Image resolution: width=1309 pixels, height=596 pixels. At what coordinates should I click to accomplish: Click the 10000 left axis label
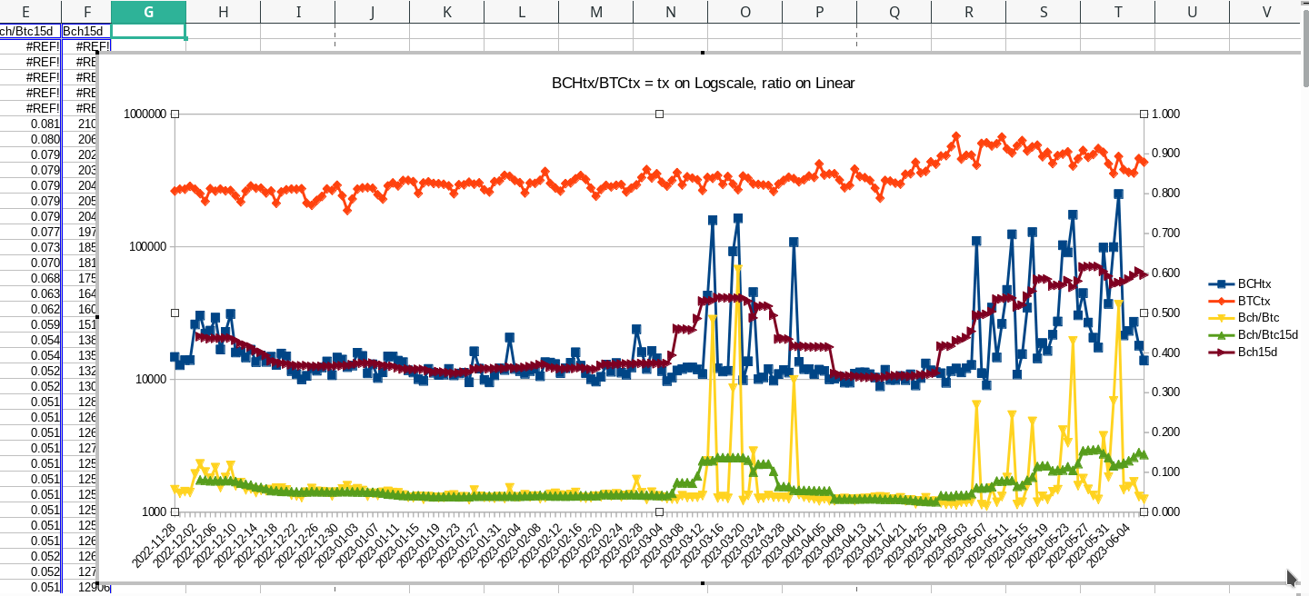coord(151,380)
